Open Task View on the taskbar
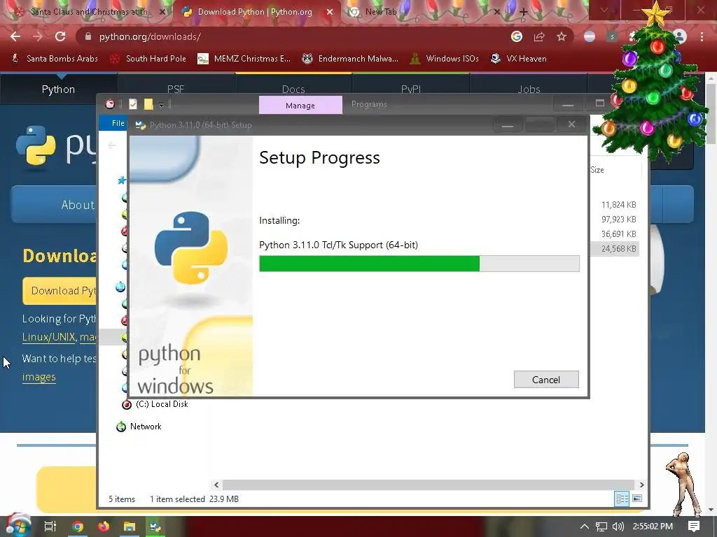717x537 pixels. click(x=50, y=527)
